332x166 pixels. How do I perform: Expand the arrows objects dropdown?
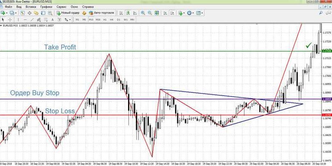(70, 20)
